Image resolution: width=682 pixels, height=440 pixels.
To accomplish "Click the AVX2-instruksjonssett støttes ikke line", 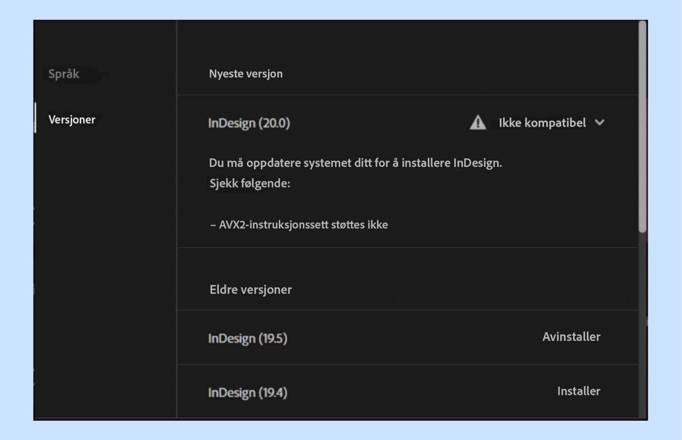I will 299,225.
